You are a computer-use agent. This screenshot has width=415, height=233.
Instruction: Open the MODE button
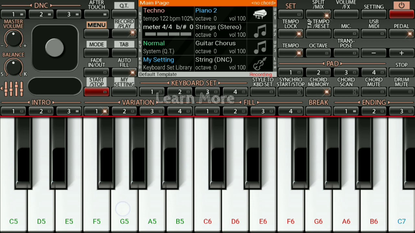(x=97, y=52)
